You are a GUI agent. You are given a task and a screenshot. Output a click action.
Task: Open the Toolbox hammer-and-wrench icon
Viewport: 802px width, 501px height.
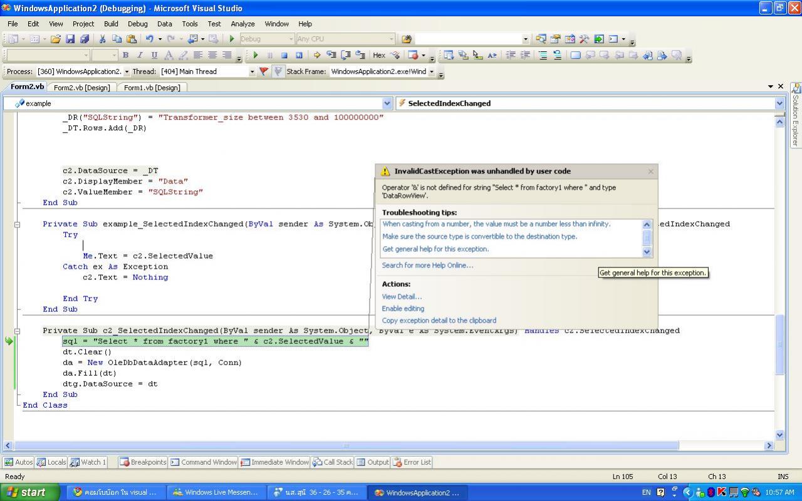coord(585,39)
